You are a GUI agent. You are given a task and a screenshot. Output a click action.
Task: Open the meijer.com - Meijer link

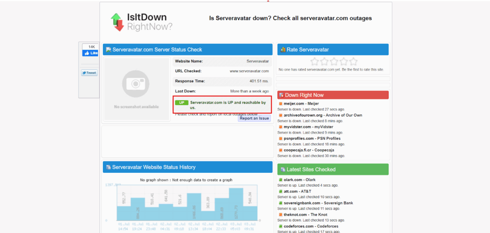click(301, 104)
